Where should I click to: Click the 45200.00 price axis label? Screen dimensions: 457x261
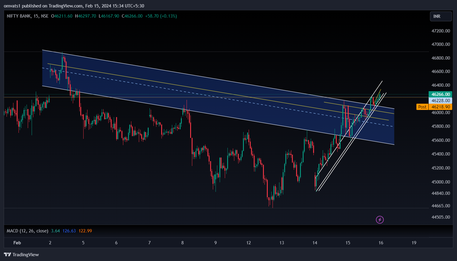441,168
